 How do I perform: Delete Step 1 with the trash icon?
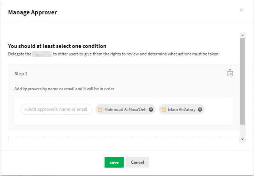pos(230,73)
